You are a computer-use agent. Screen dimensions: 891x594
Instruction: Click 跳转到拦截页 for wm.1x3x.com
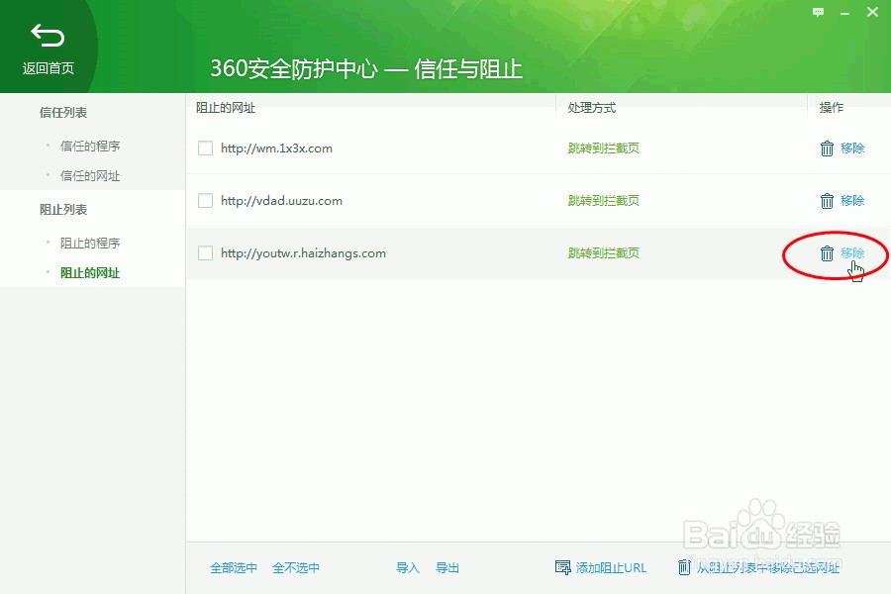pos(604,148)
